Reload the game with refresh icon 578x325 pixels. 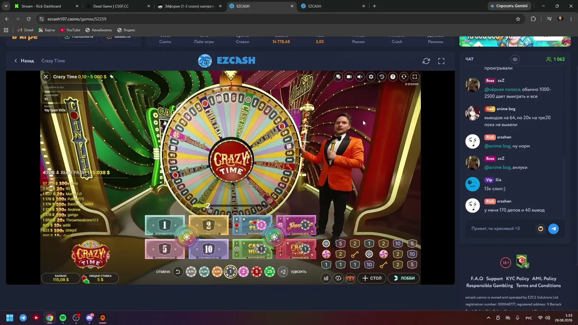tap(426, 61)
